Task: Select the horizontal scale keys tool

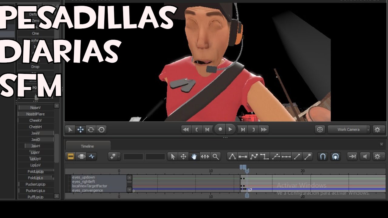Action: click(205, 157)
